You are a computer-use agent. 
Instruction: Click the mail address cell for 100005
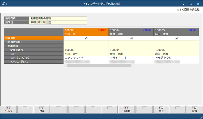[x=176, y=62]
